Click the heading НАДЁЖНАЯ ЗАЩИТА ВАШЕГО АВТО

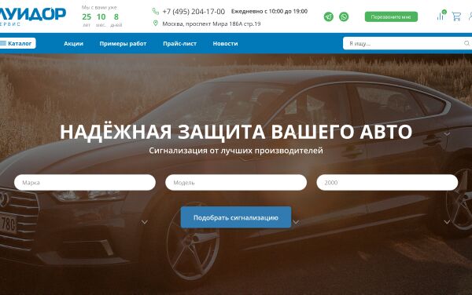pyautogui.click(x=236, y=132)
